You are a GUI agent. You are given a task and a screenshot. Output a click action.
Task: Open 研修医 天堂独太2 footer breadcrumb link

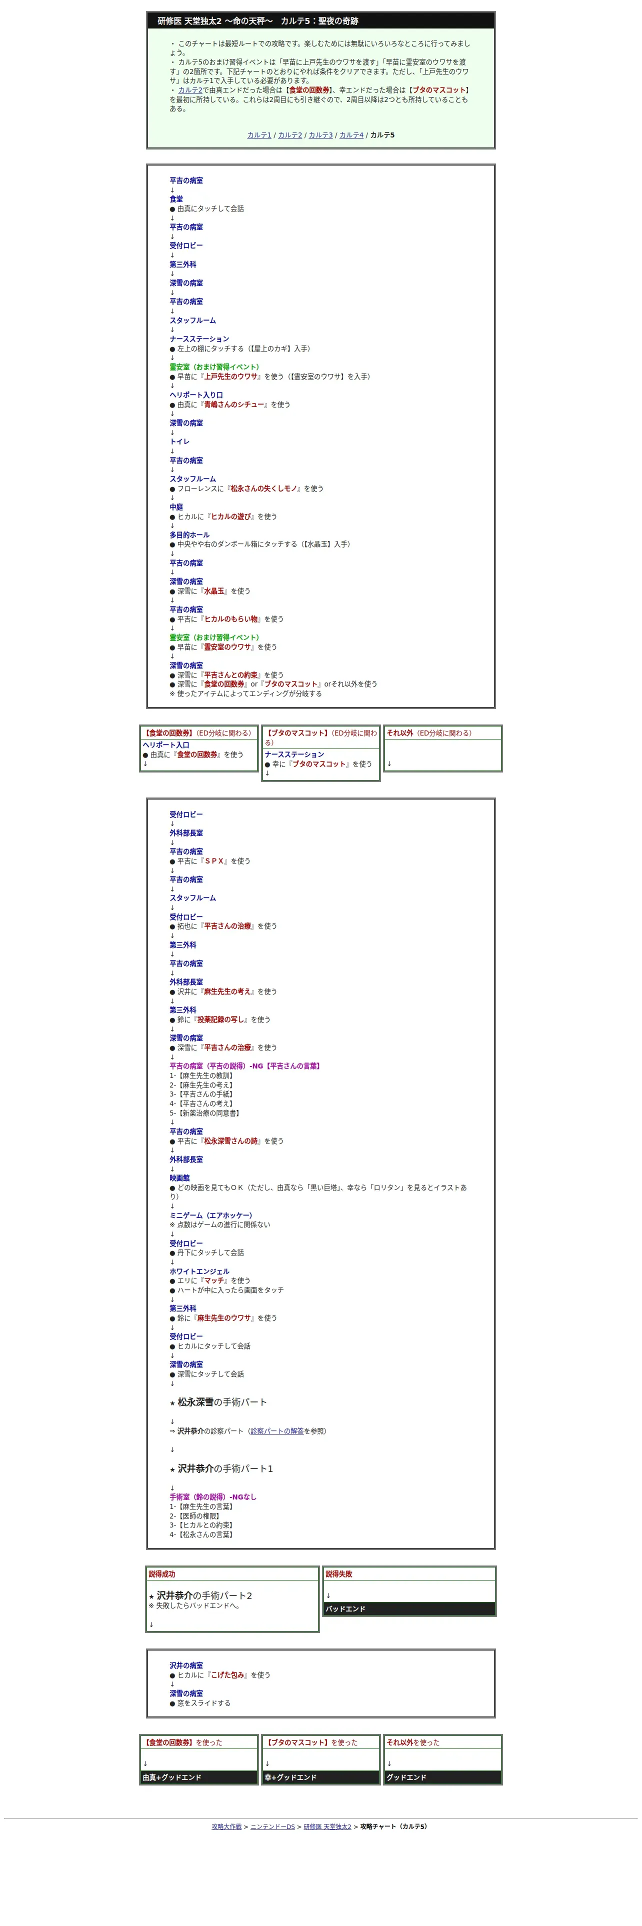coord(327,1826)
